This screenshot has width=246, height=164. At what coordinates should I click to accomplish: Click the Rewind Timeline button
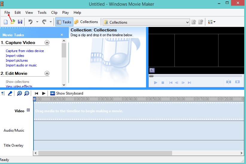37,93
